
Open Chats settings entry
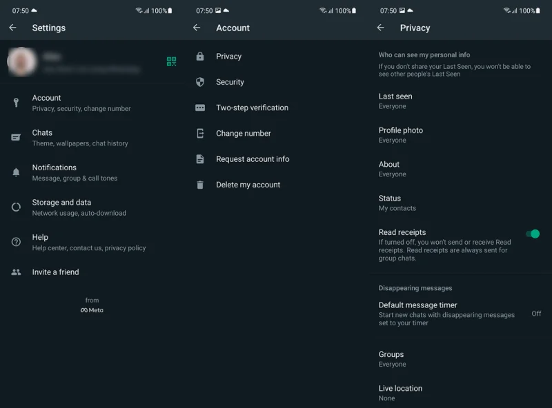click(92, 138)
